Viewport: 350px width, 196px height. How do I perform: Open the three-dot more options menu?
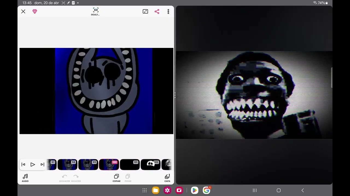click(x=168, y=11)
